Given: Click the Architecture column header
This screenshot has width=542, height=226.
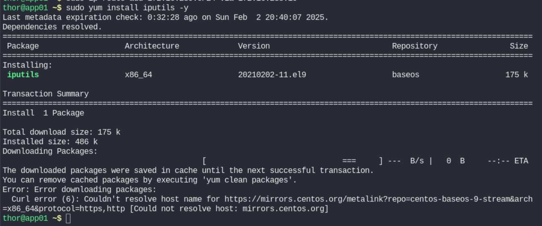Looking at the screenshot, I should point(152,46).
